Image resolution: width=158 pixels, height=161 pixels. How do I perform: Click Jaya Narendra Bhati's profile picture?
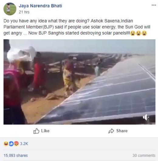(10, 9)
